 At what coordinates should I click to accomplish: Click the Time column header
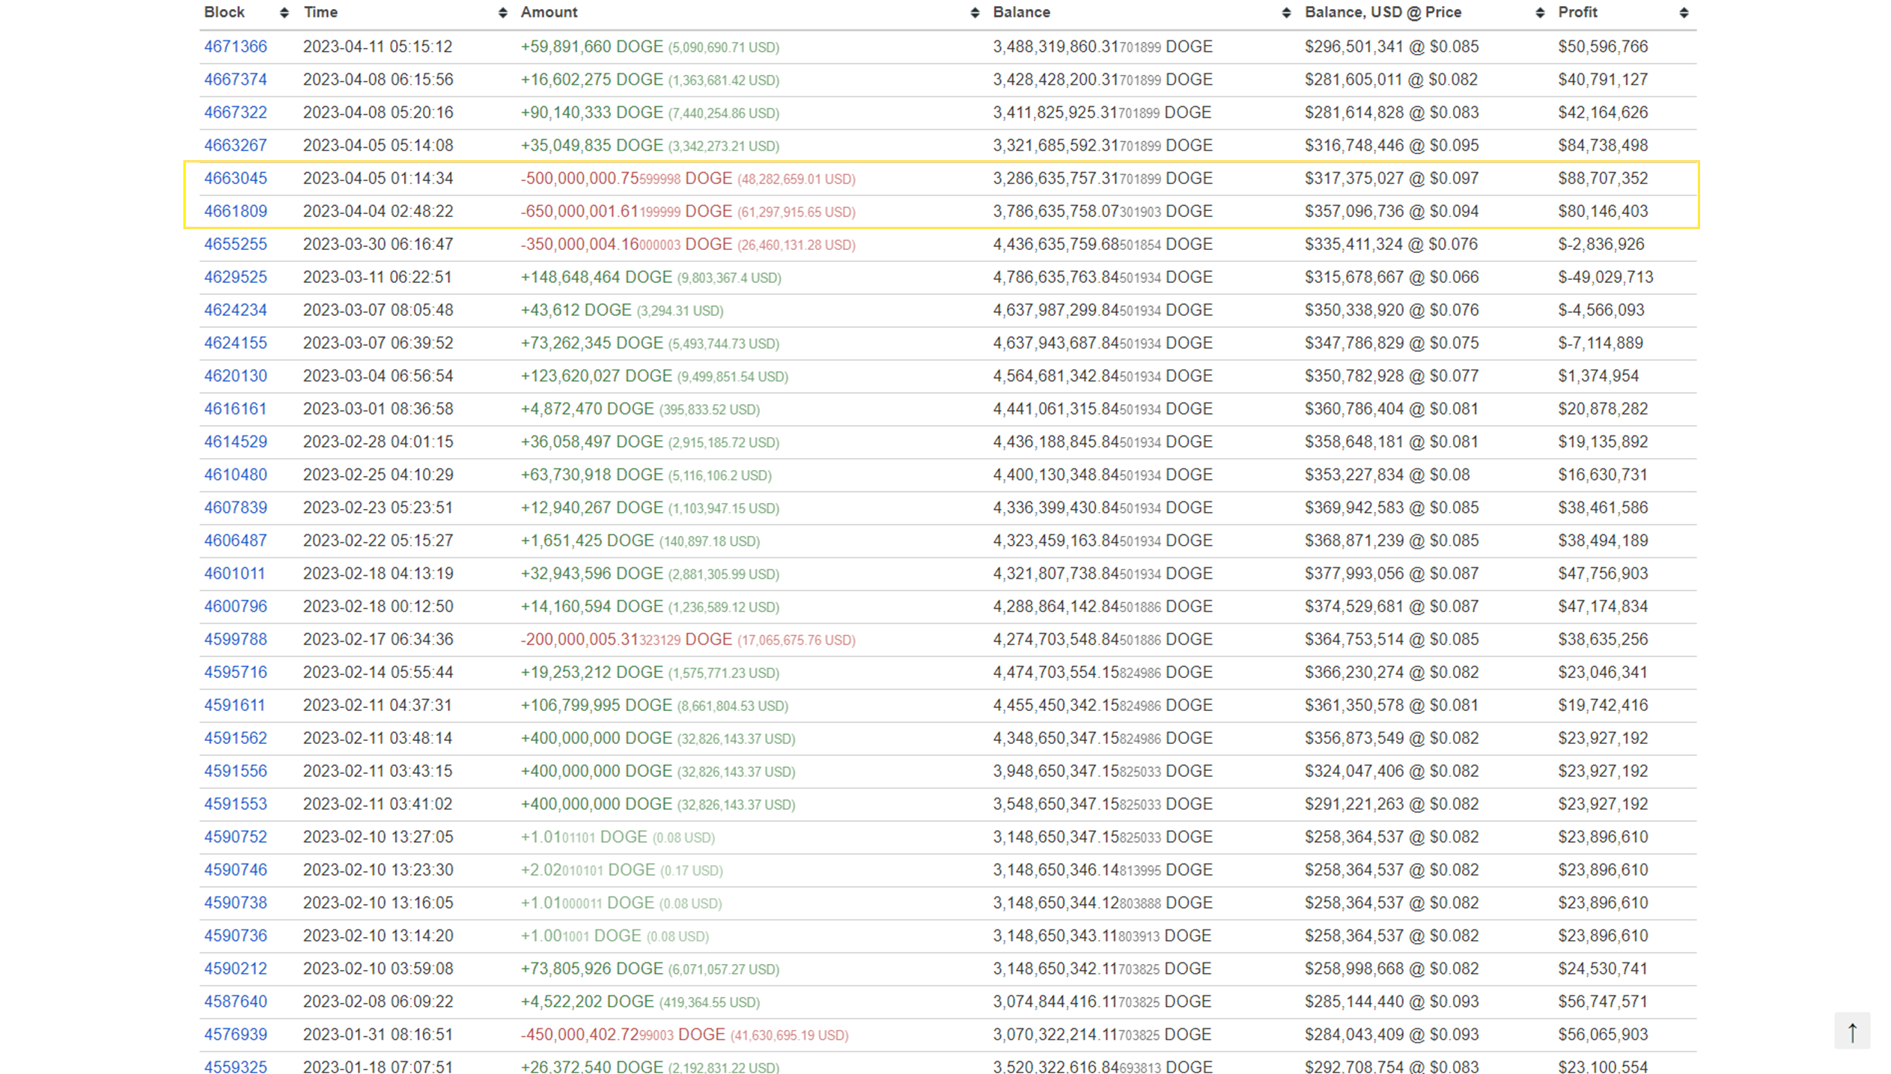point(320,12)
